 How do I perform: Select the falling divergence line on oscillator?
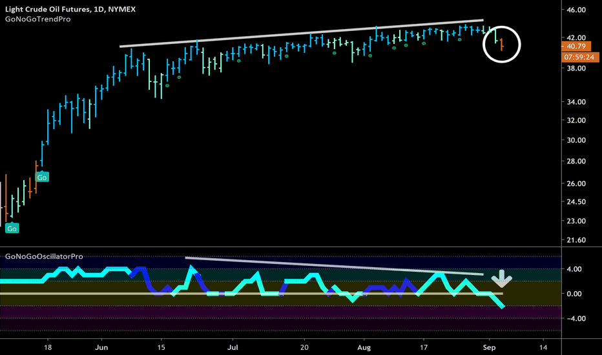(x=334, y=266)
